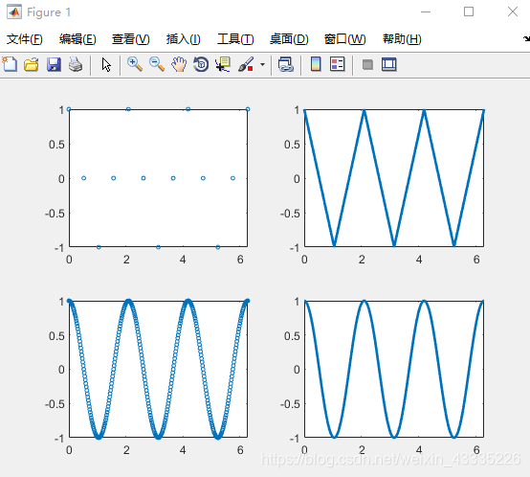The height and width of the screenshot is (477, 530).
Task: Select the Rotate 3D tool
Action: coord(201,64)
